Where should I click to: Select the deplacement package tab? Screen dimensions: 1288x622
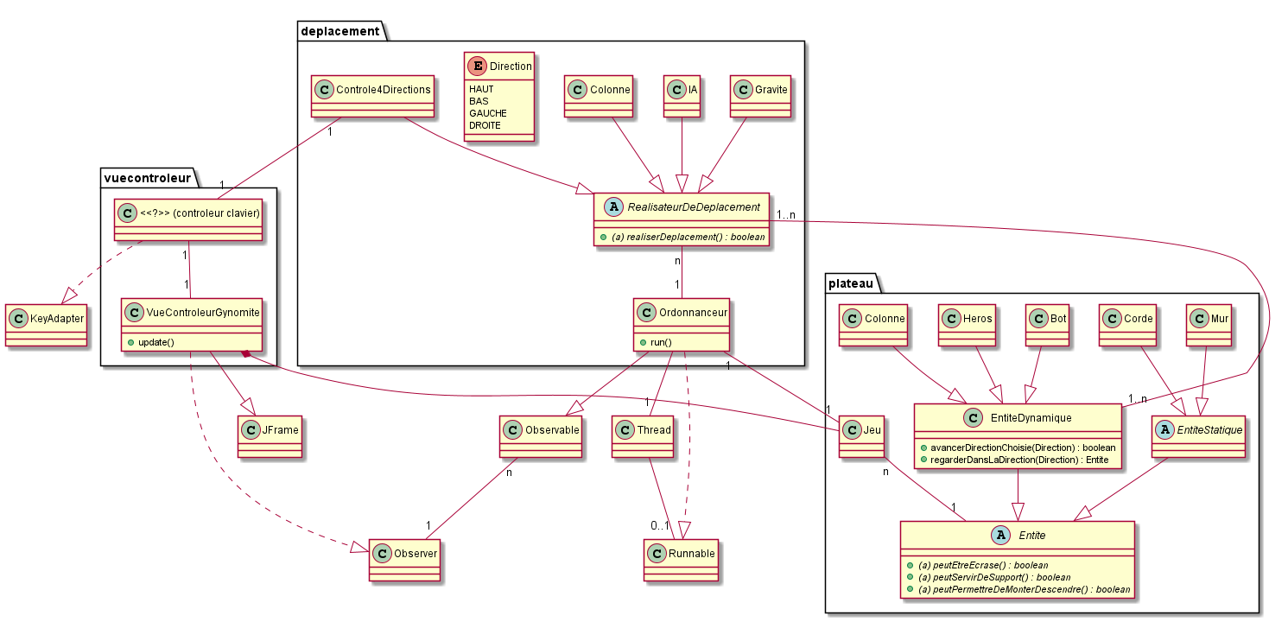[x=339, y=31]
